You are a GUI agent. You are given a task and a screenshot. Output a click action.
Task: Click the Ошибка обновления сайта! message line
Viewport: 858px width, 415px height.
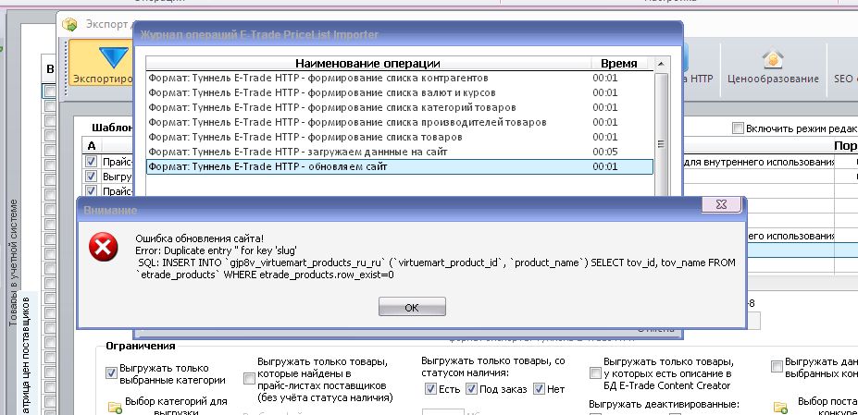point(199,238)
